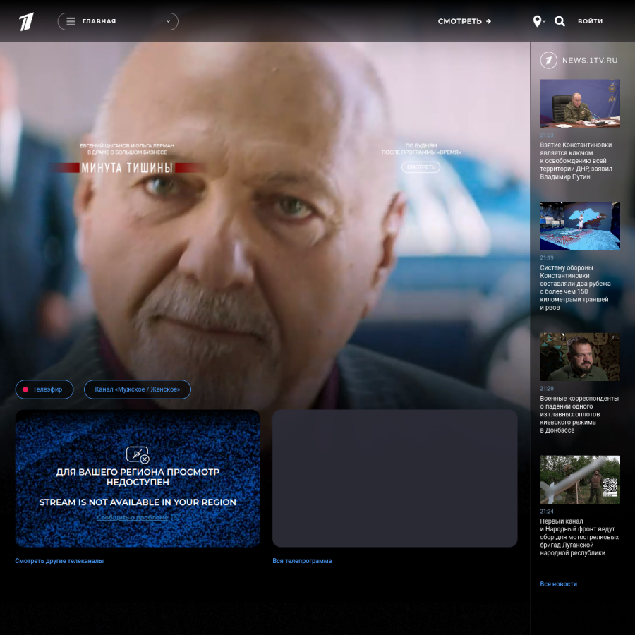
Task: Open the location pin region selector
Action: tap(538, 21)
